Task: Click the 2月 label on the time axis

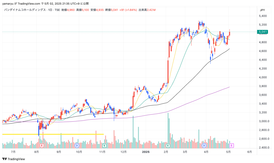Action: (166, 152)
